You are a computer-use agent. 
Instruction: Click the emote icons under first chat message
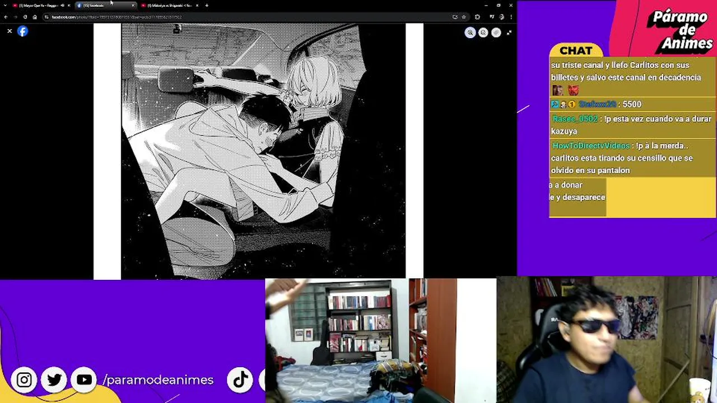pyautogui.click(x=565, y=90)
